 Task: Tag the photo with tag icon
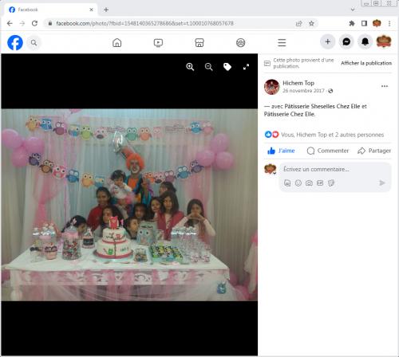(x=227, y=67)
